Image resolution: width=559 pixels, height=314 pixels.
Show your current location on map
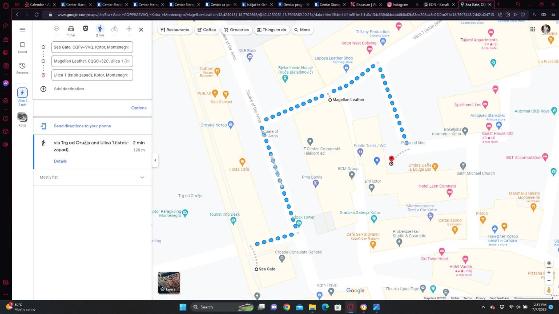(x=549, y=263)
